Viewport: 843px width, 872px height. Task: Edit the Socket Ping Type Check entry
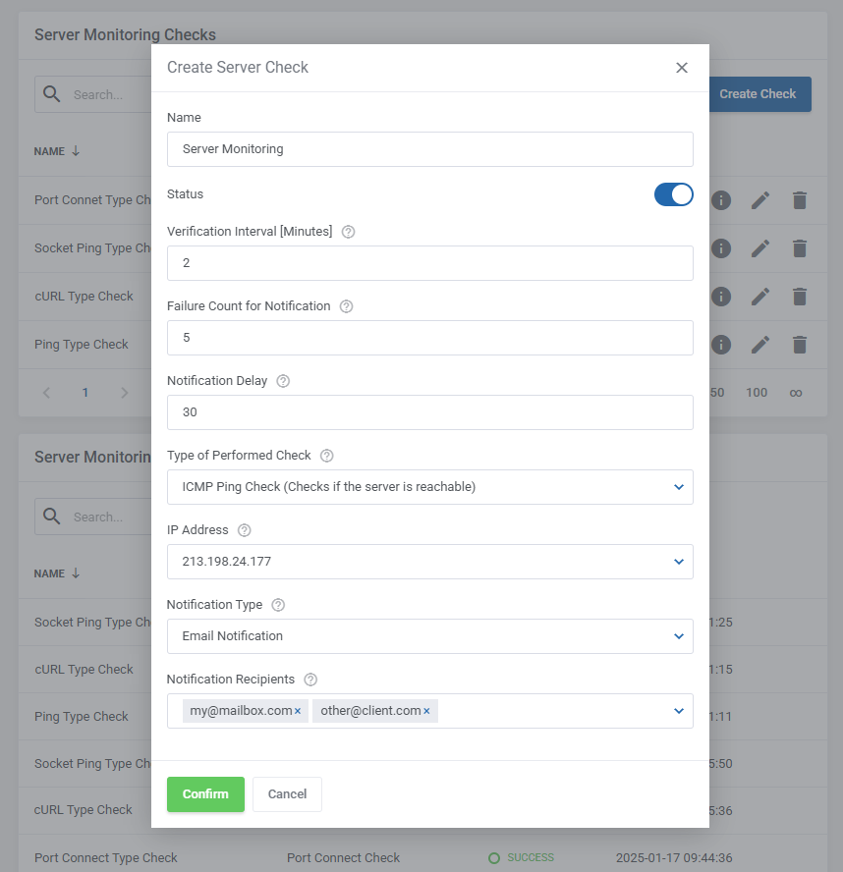[760, 248]
